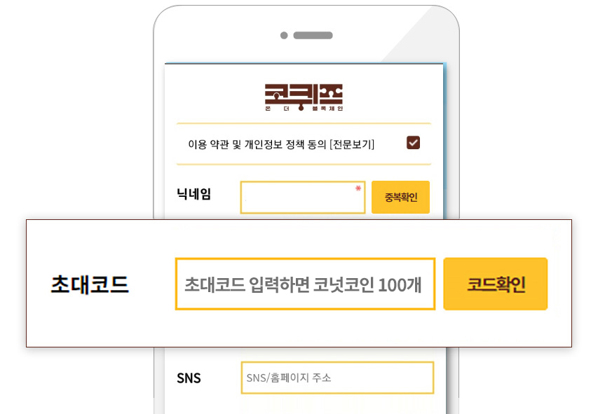This screenshot has height=414, width=598.
Task: Click the 코드확인 code verify button
Action: 496,284
